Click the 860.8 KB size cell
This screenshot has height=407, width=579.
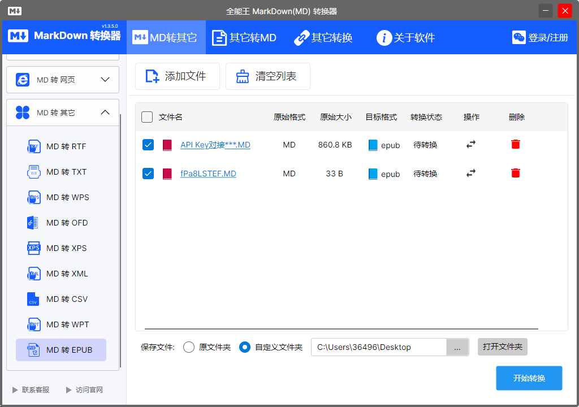coord(335,145)
